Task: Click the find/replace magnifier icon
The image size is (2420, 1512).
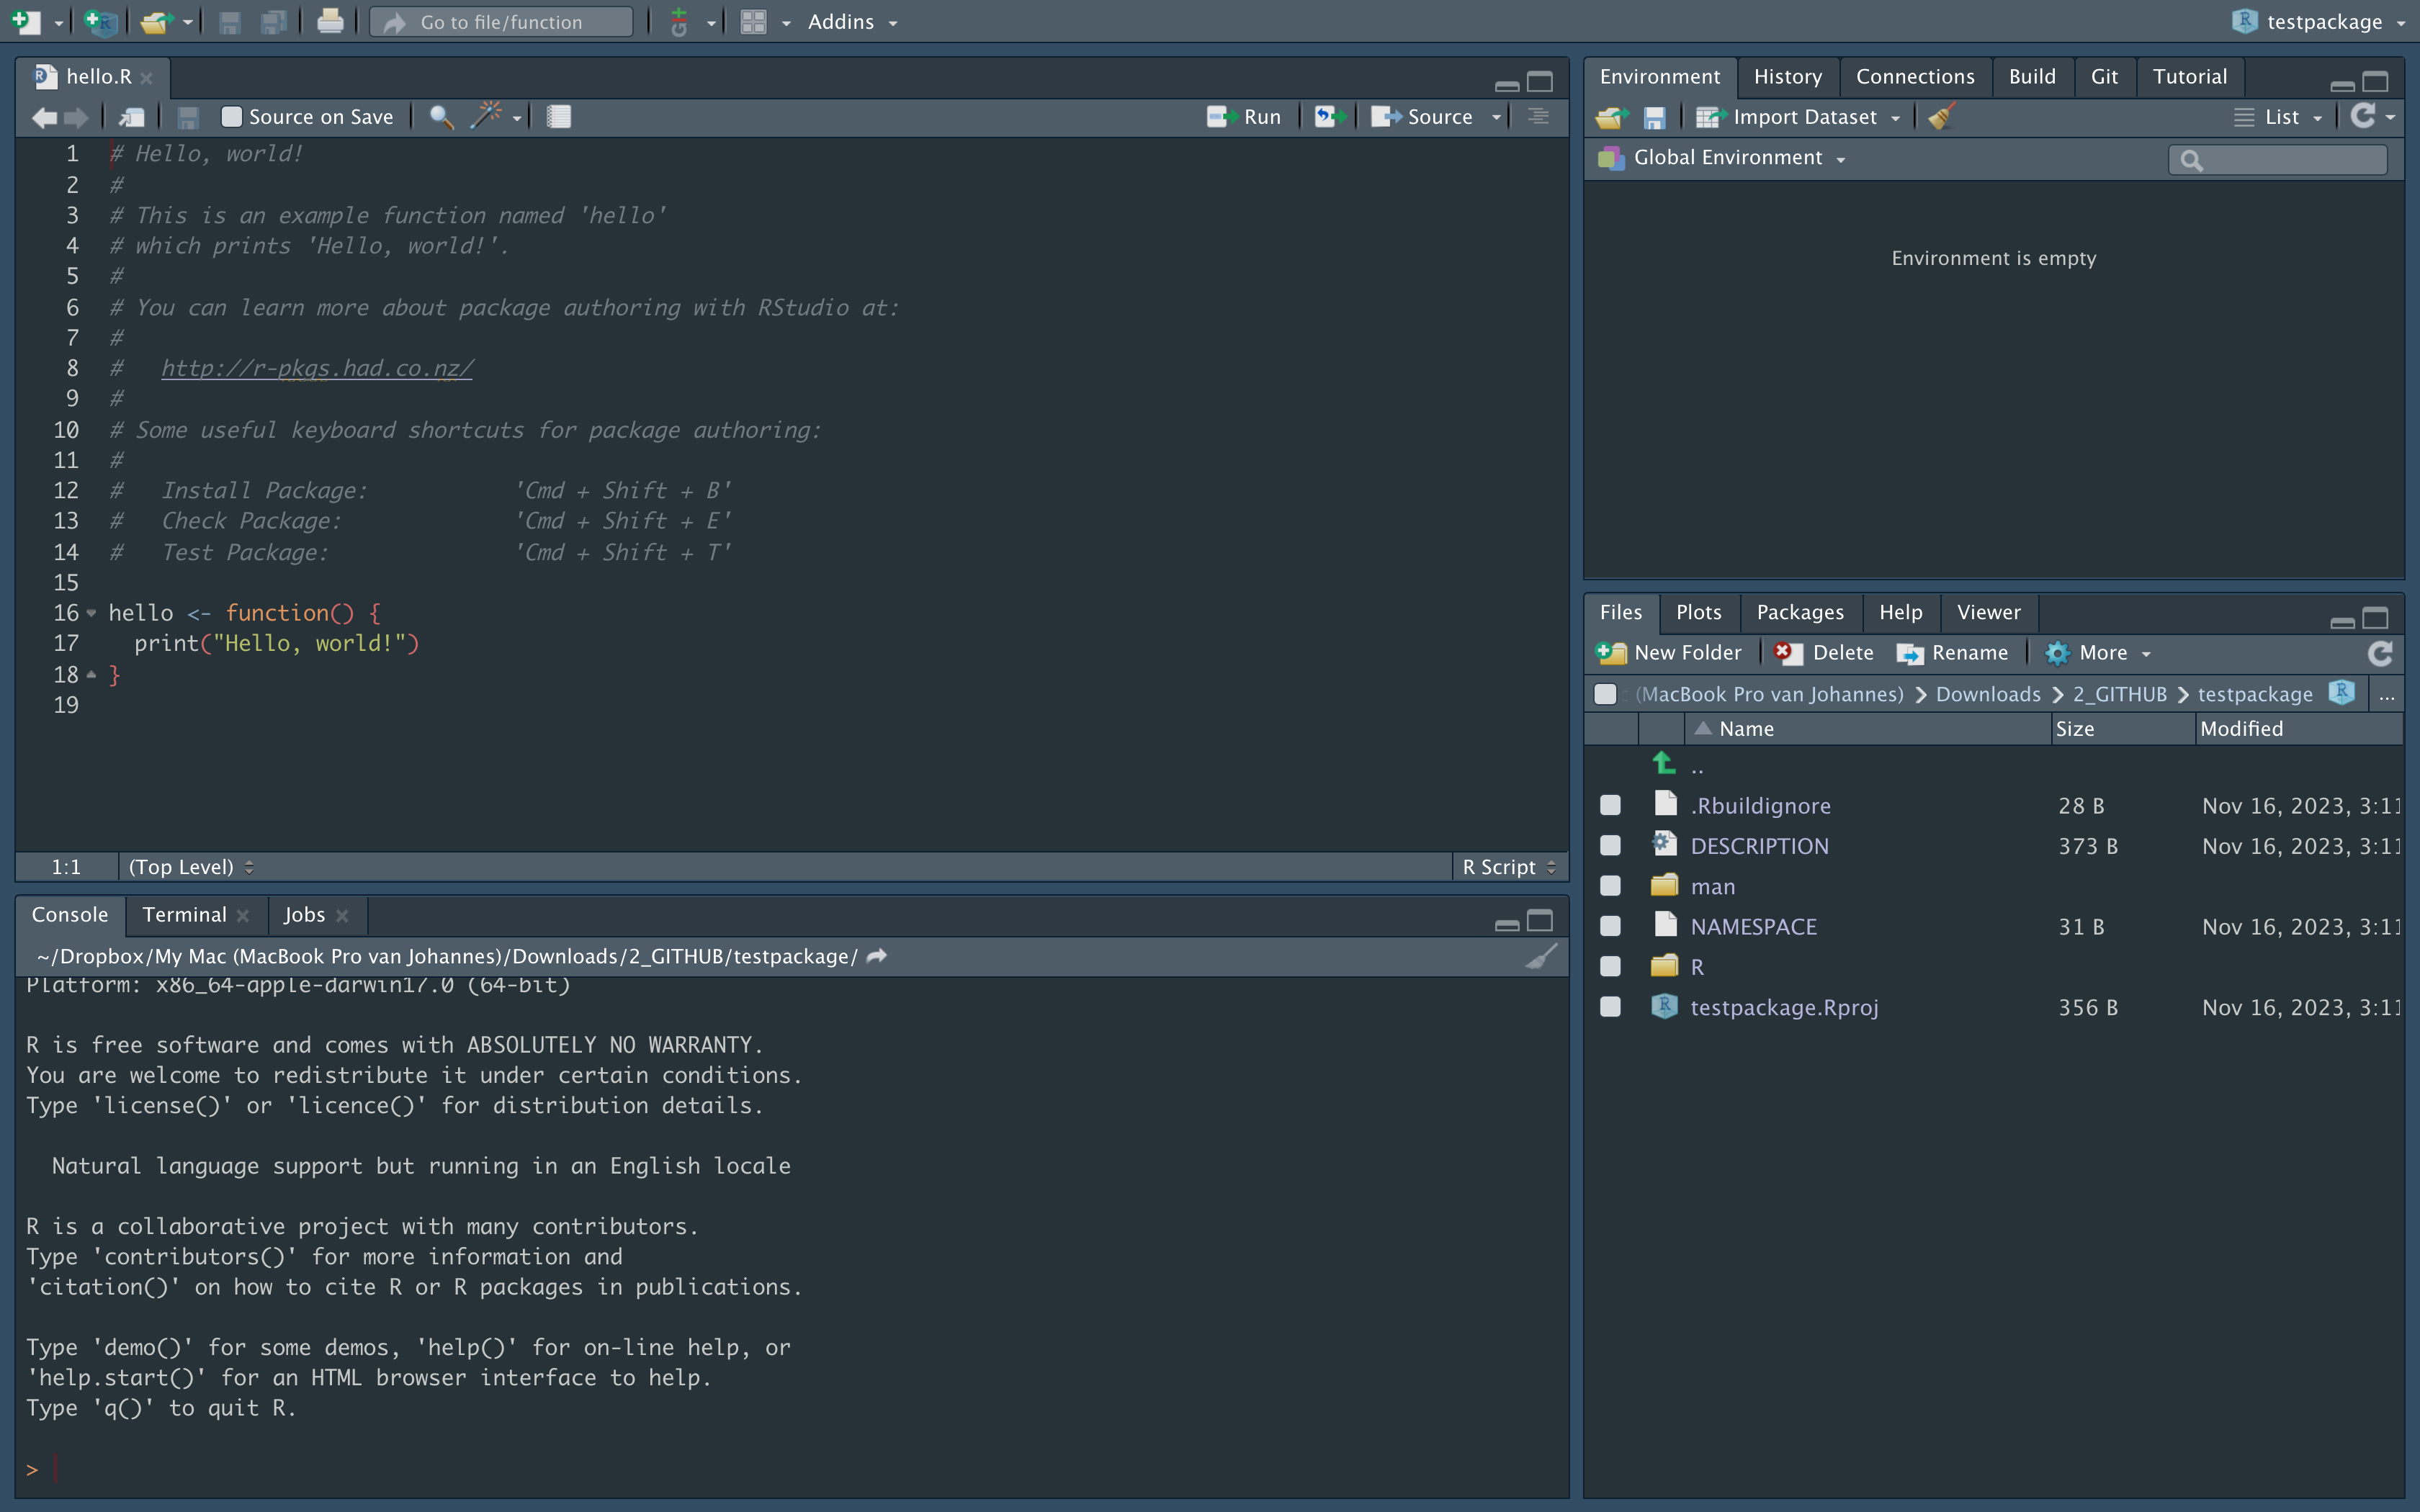Action: pyautogui.click(x=441, y=117)
